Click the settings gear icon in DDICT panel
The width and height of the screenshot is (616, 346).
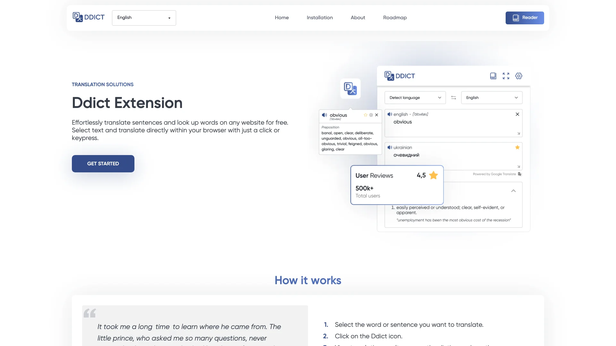[519, 76]
